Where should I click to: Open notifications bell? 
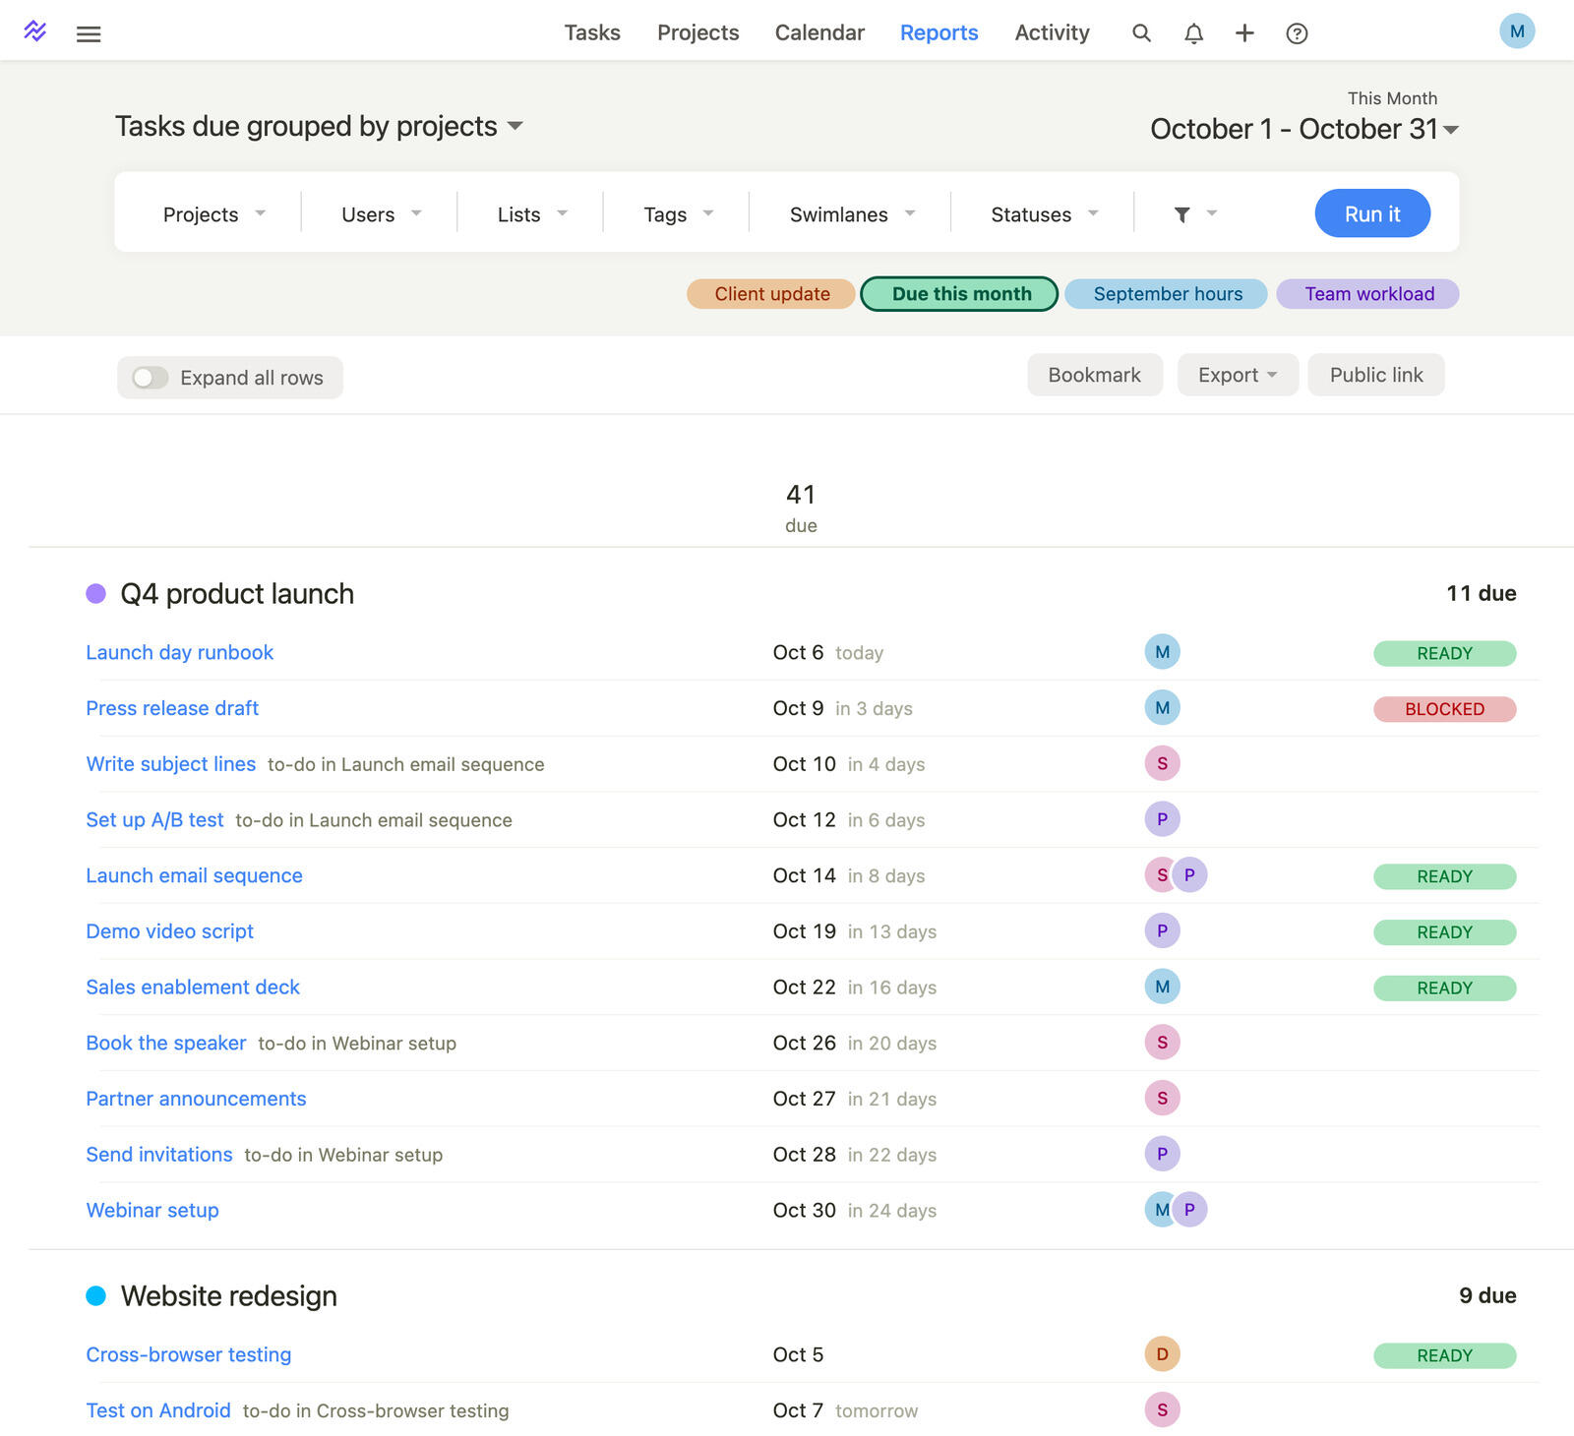click(x=1193, y=33)
